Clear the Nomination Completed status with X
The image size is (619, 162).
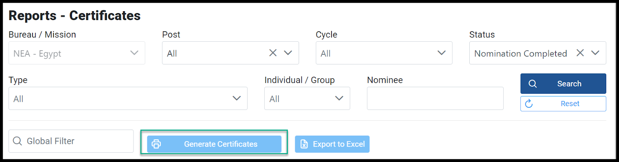(580, 53)
